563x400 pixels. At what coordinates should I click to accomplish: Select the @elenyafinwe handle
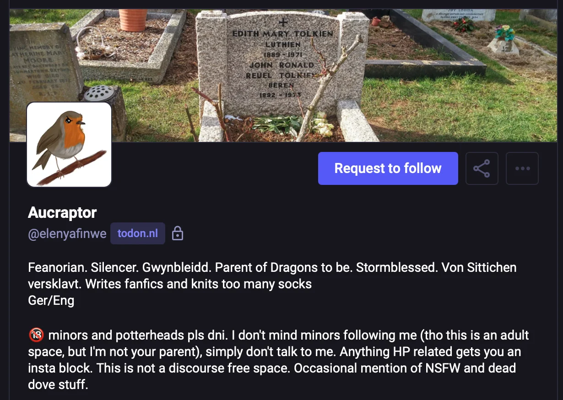point(67,234)
